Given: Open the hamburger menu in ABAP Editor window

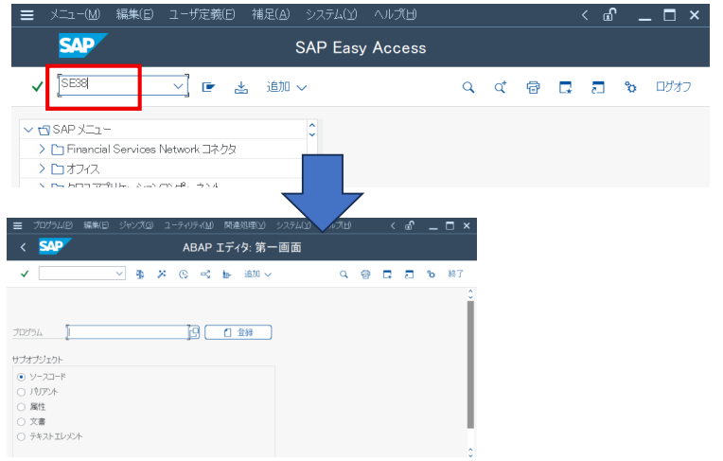Looking at the screenshot, I should click(18, 225).
